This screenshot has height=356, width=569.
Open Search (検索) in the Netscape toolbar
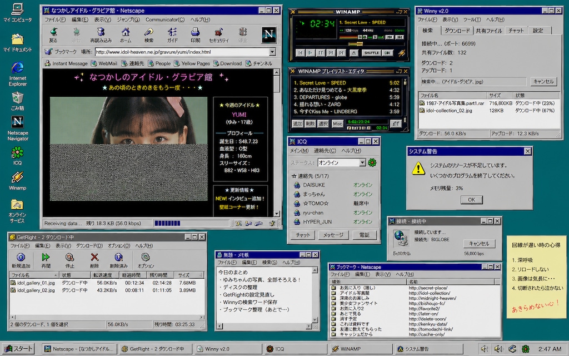tap(148, 32)
